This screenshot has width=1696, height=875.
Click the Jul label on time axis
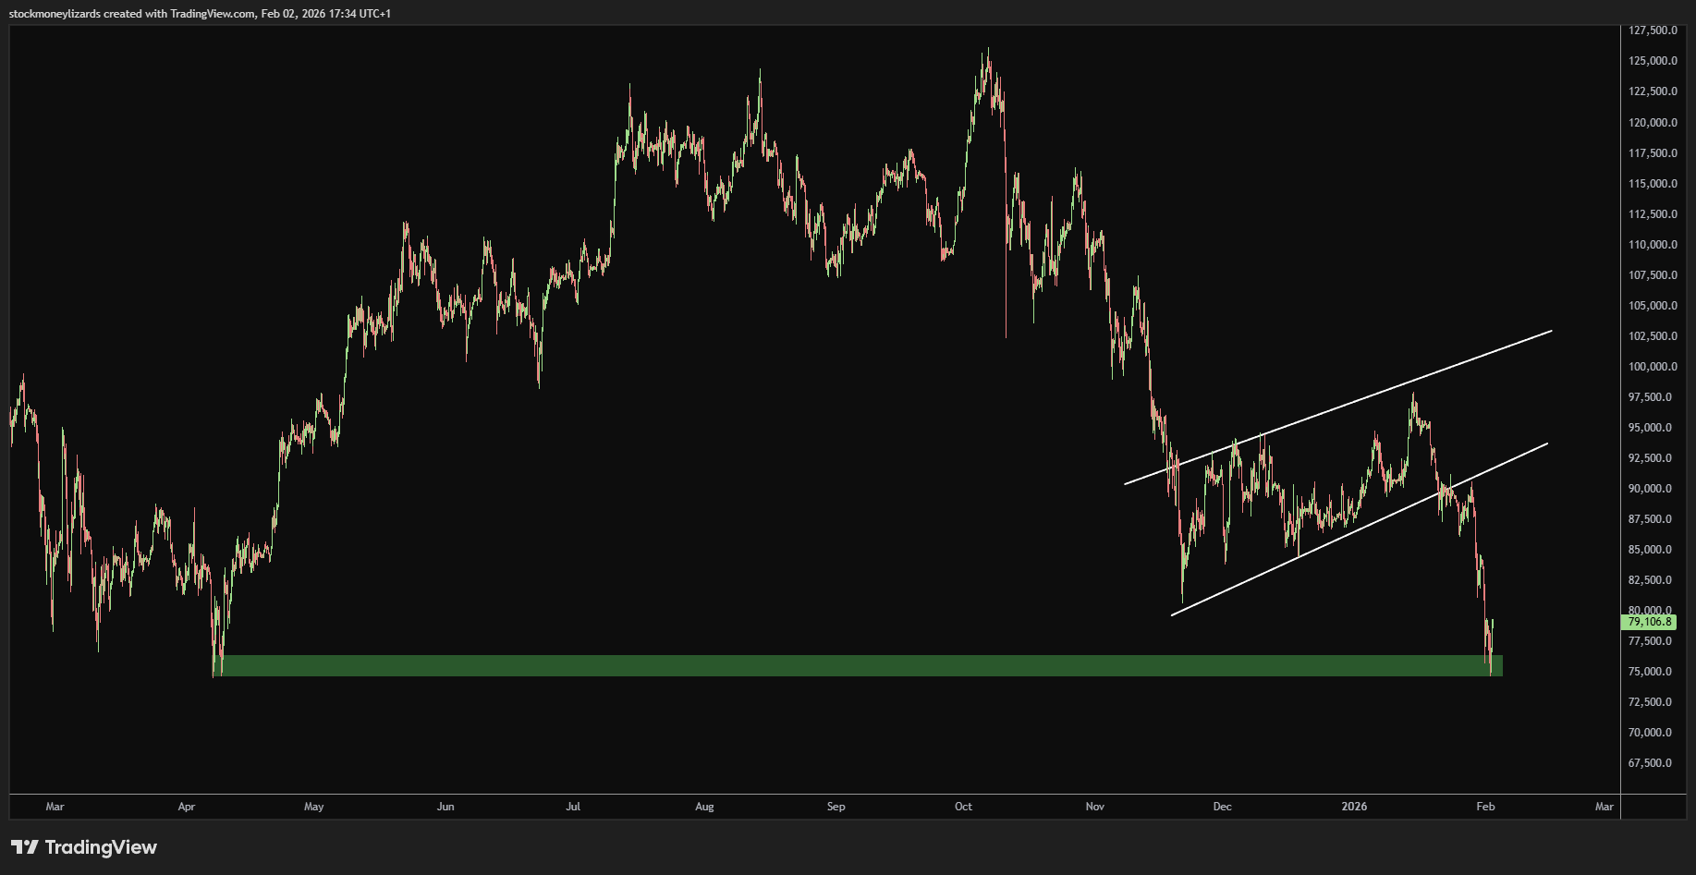point(573,807)
